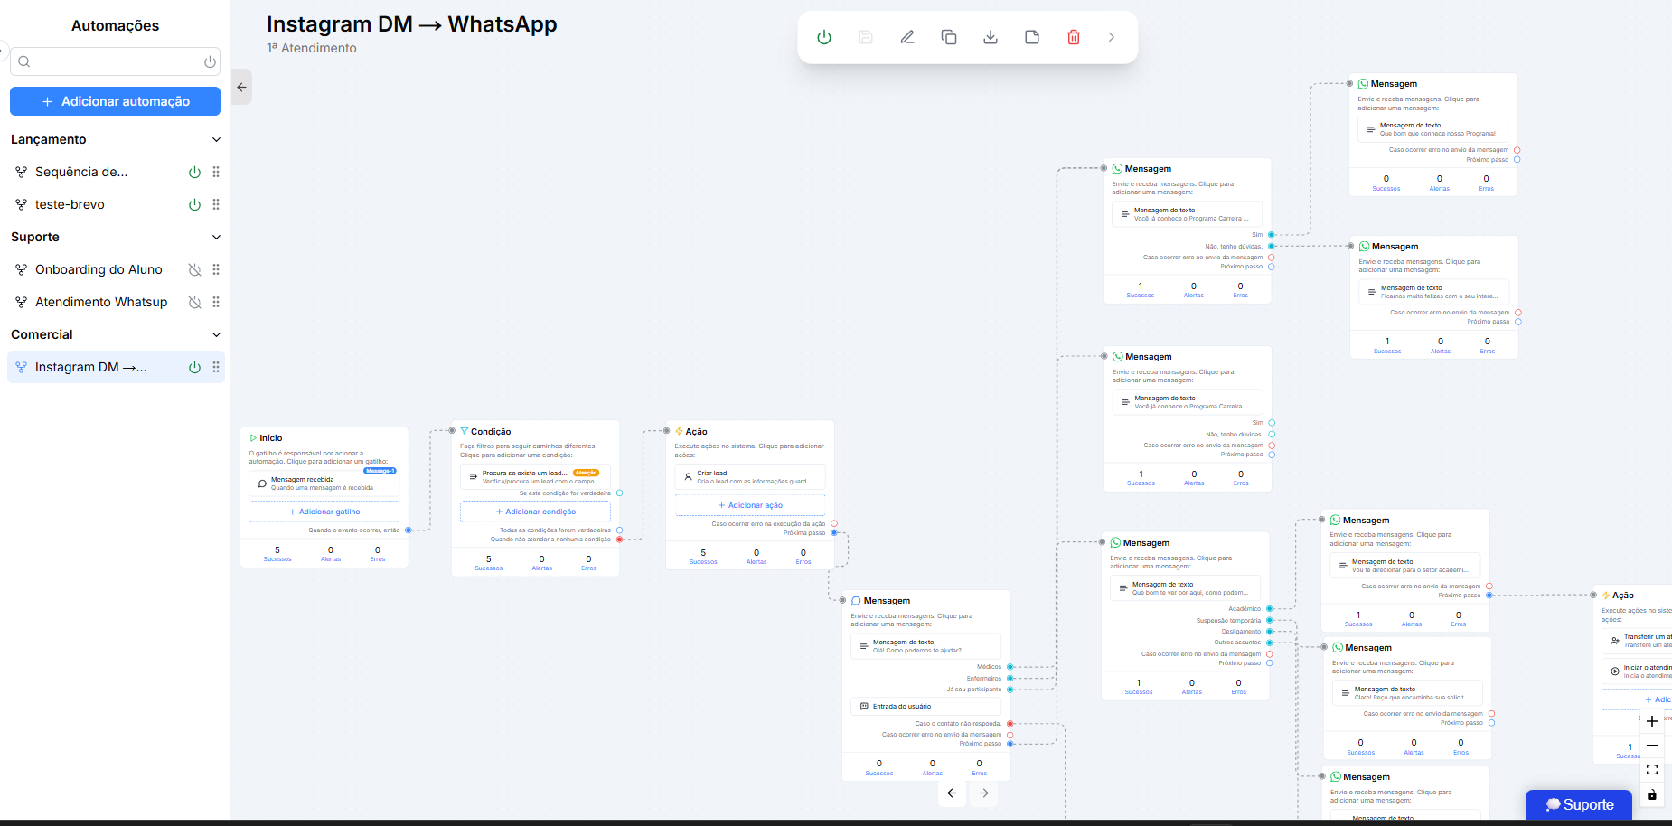Click the drag handle for teste-brevo
Screen dimensions: 1672x826
point(216,204)
